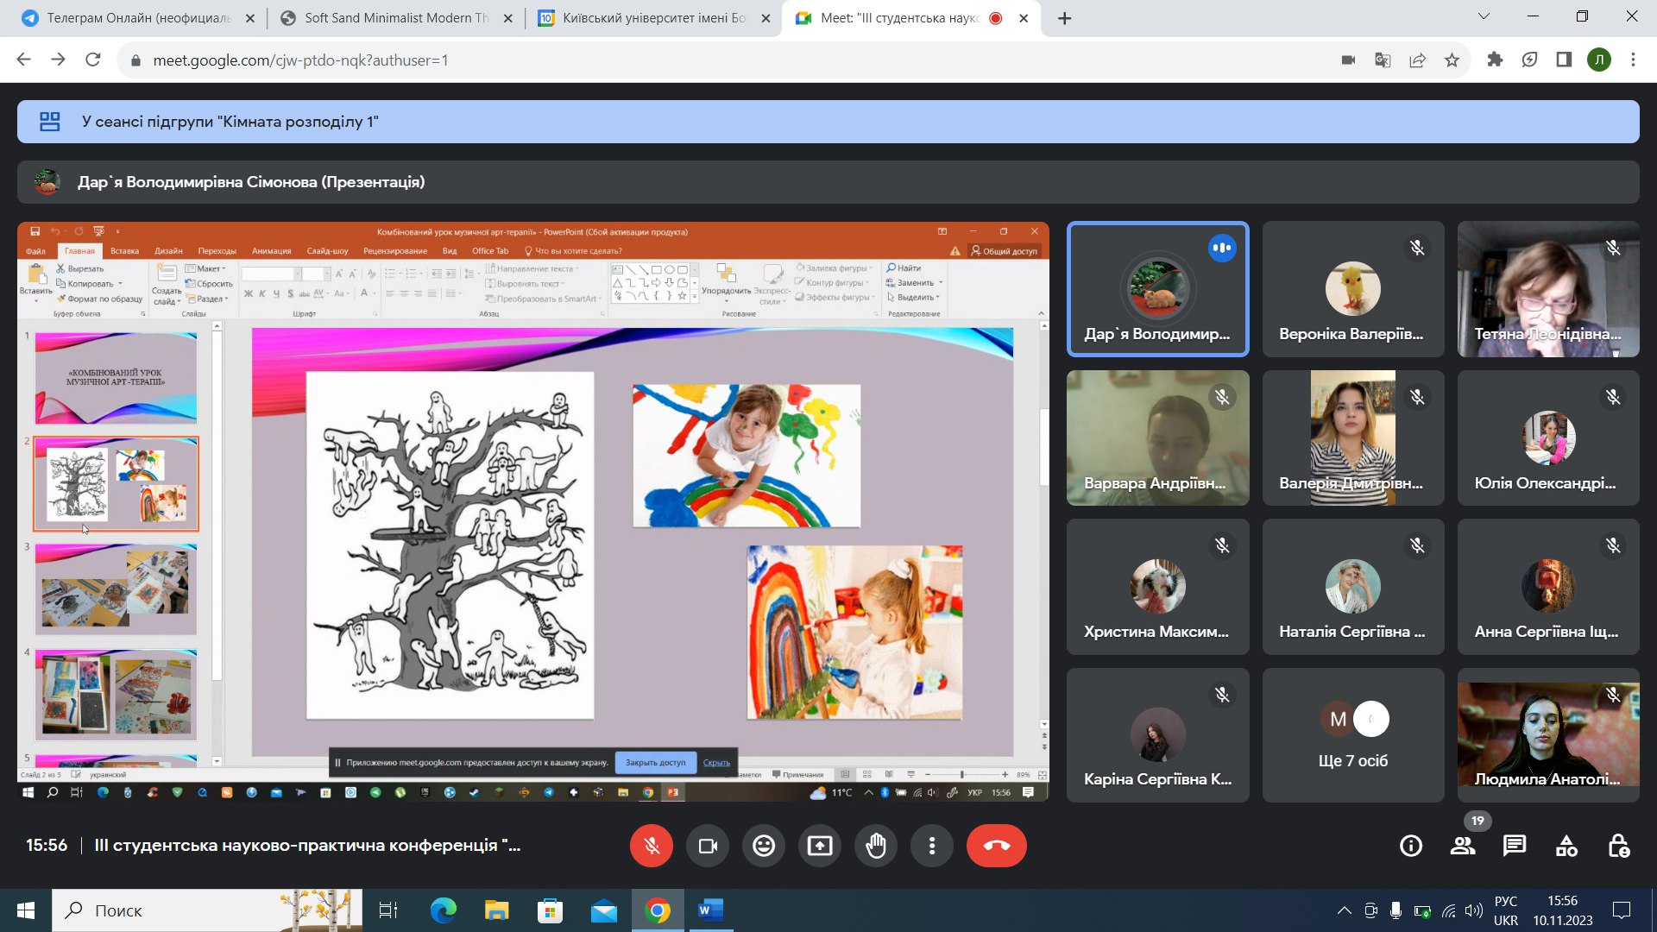Open the activities shapes icon
The width and height of the screenshot is (1657, 932).
click(1566, 846)
